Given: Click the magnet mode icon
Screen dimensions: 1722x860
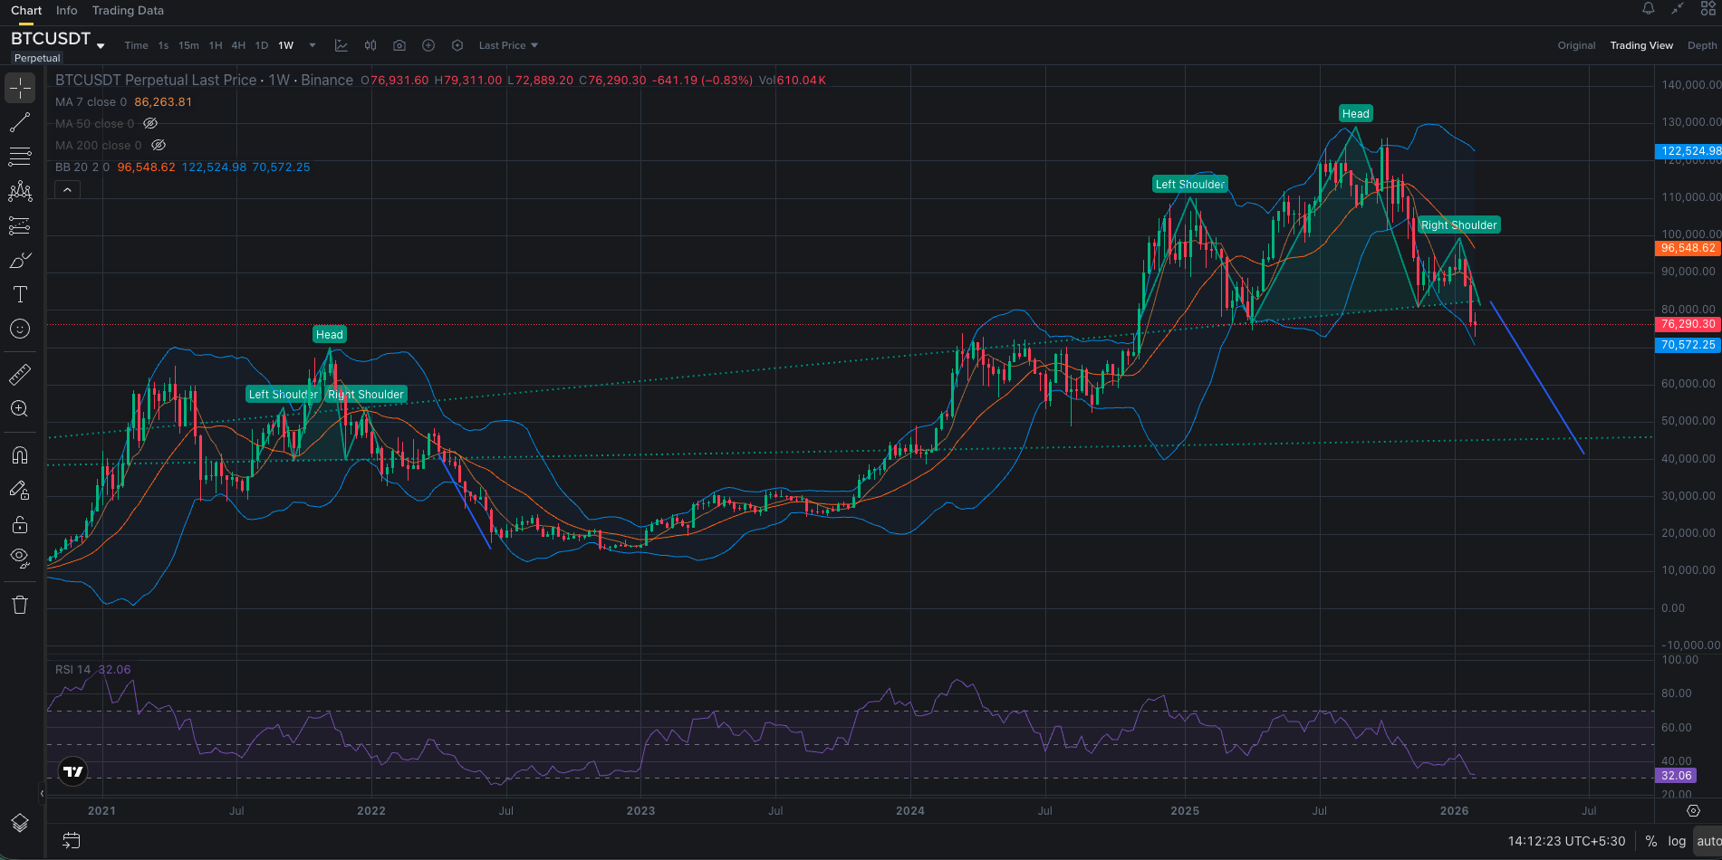Looking at the screenshot, I should tap(20, 455).
